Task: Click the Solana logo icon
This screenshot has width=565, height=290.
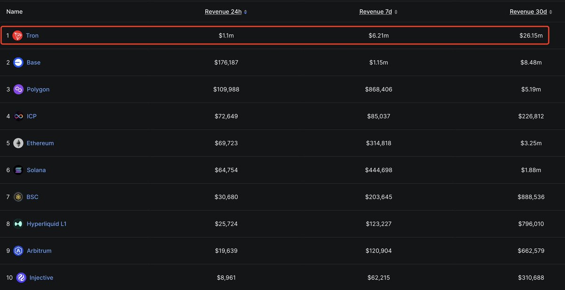Action: 18,170
